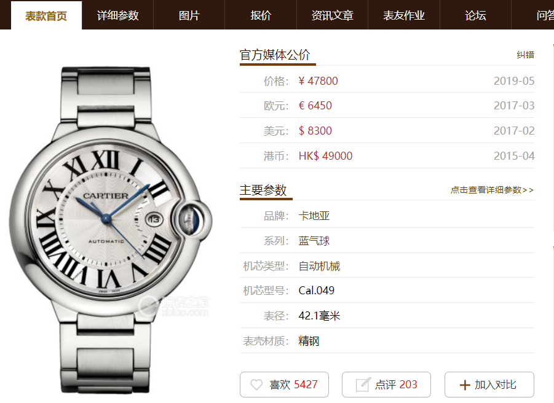554x403 pixels.
Task: Open 点击查看详细参数 link
Action: [492, 190]
